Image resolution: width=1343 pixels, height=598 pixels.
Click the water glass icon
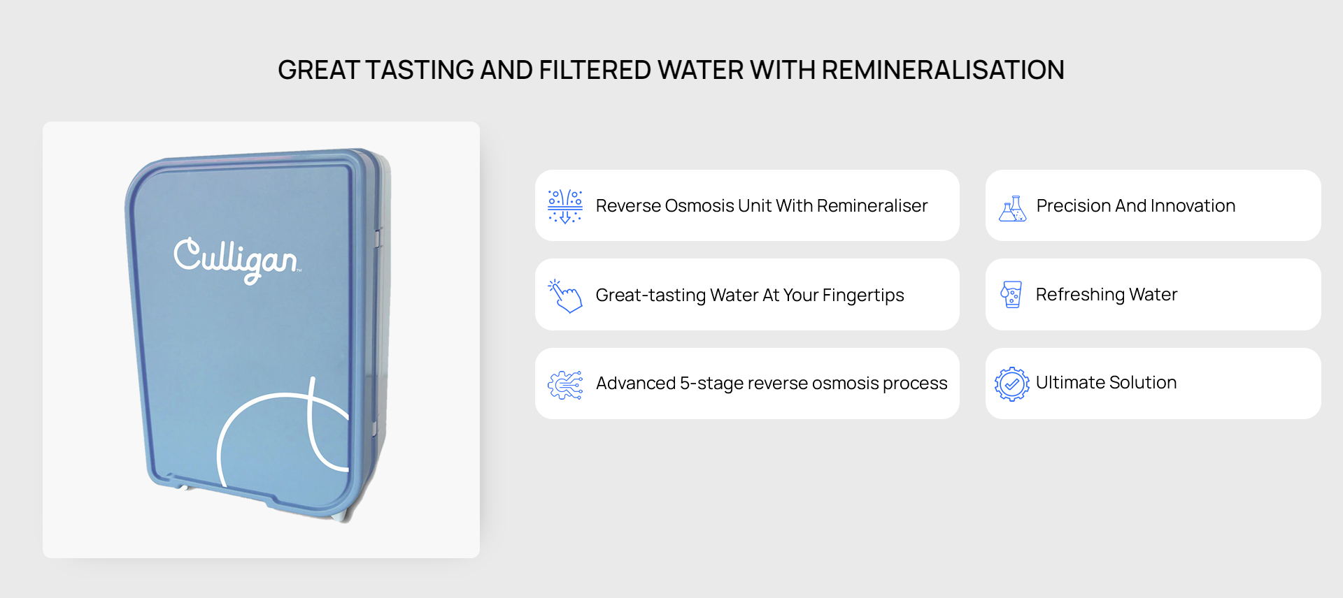point(1011,294)
